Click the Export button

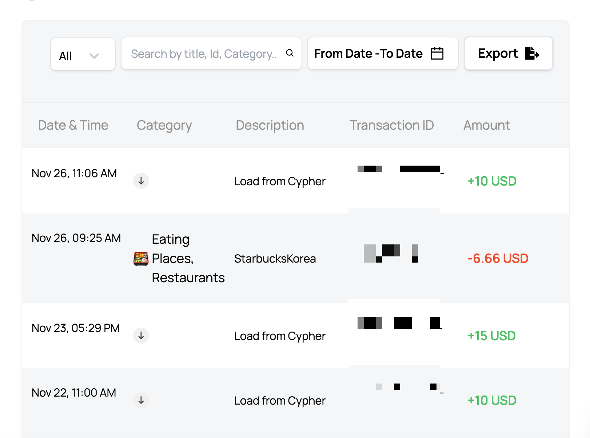coord(508,53)
